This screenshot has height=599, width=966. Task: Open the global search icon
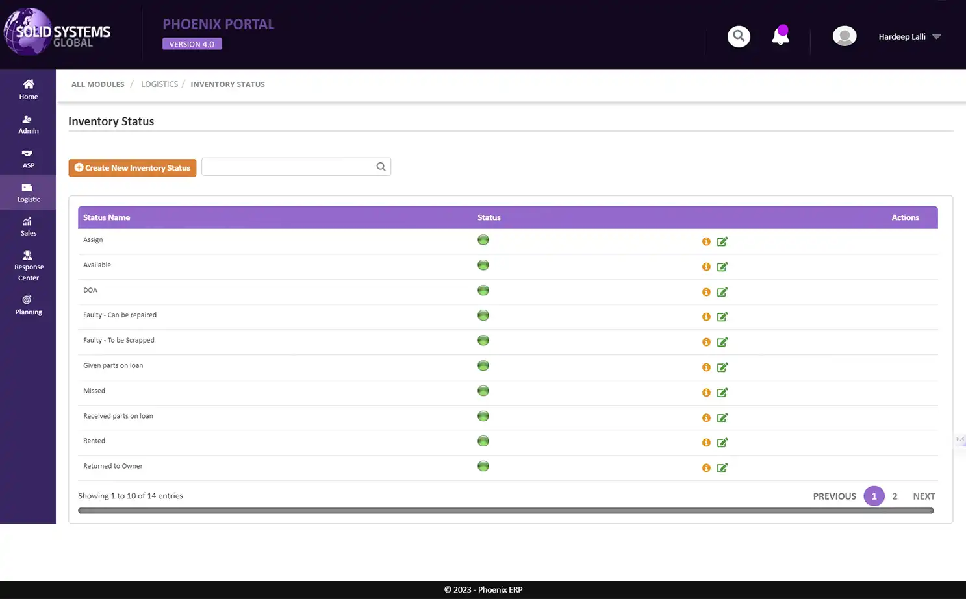click(x=738, y=36)
